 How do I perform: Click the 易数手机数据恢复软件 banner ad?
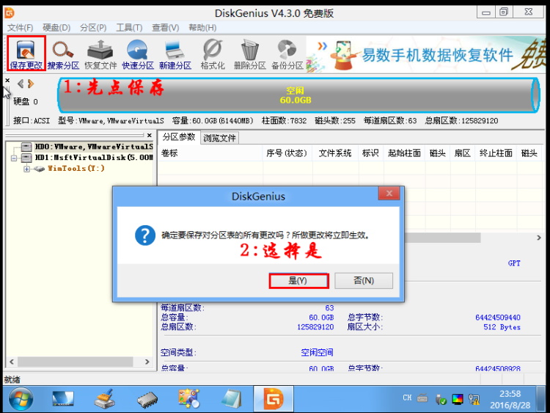[x=426, y=55]
